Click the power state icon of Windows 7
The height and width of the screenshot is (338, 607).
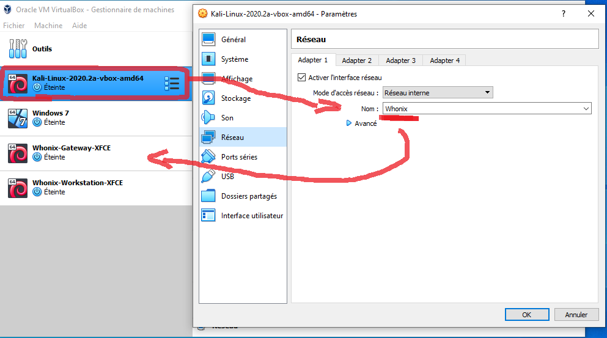tap(37, 122)
